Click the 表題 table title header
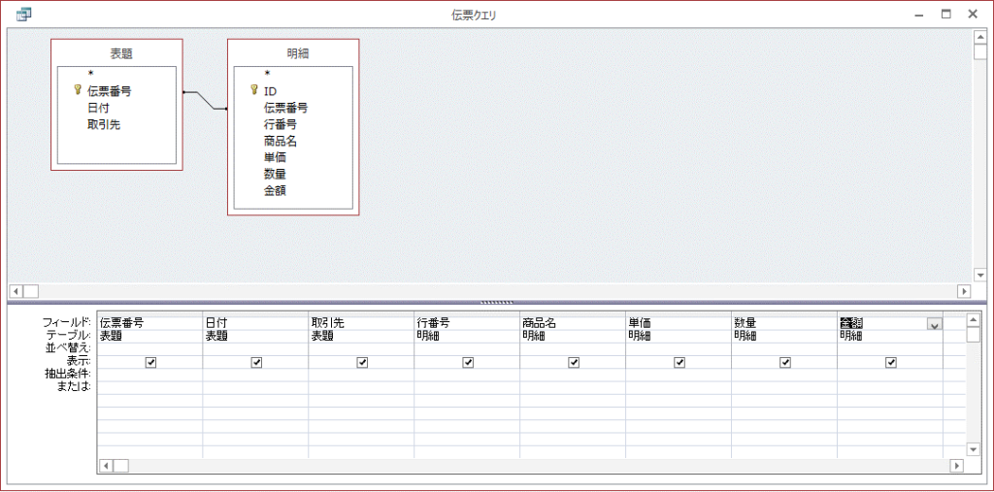 (116, 53)
